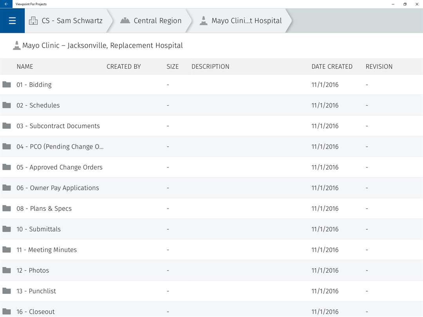Open the 02 - Schedules folder

point(38,105)
